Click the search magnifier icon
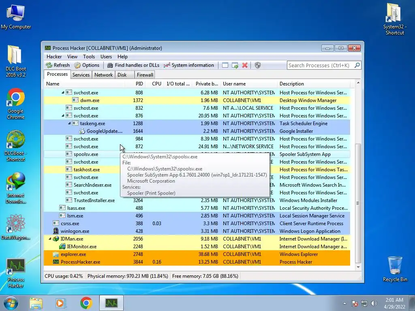 [x=357, y=65]
